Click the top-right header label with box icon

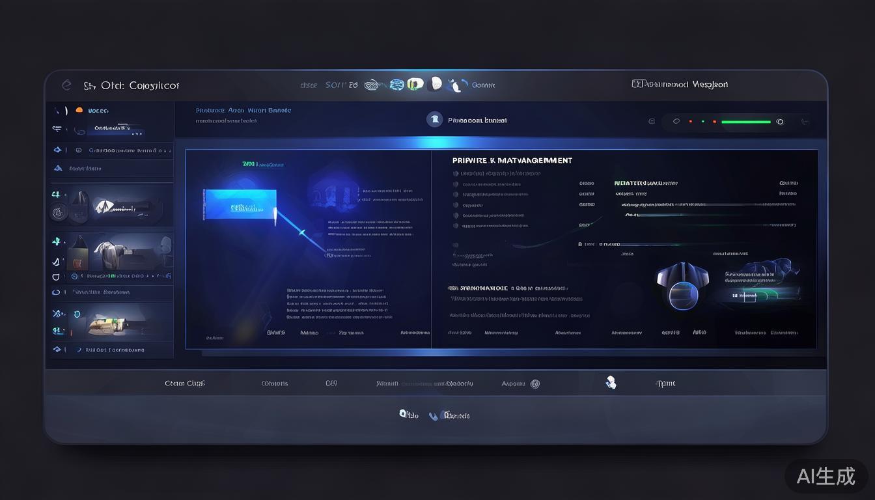[680, 84]
